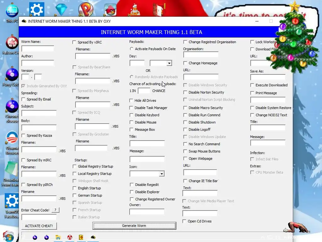Click the Organisation input field
This screenshot has height=242, width=322.
click(x=201, y=55)
